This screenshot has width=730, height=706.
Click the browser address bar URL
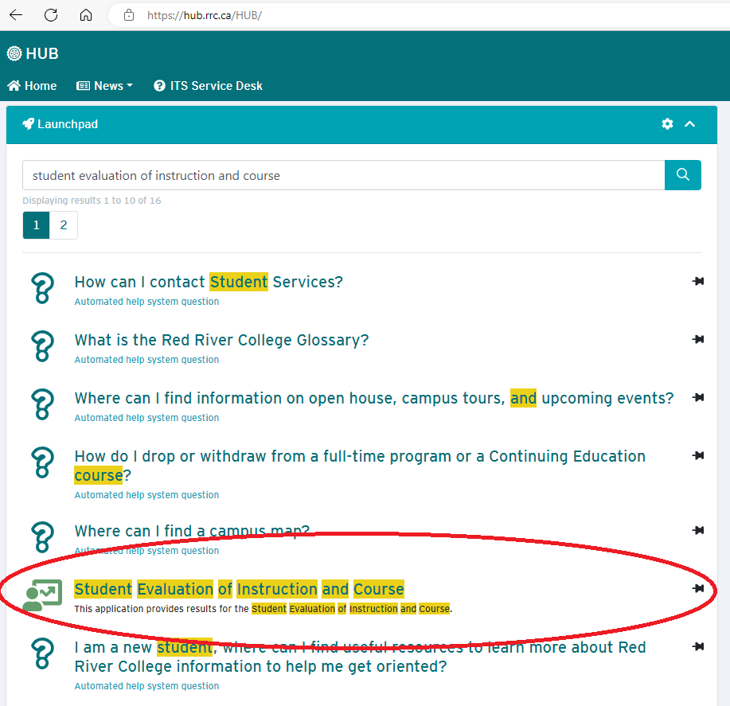[x=205, y=15]
